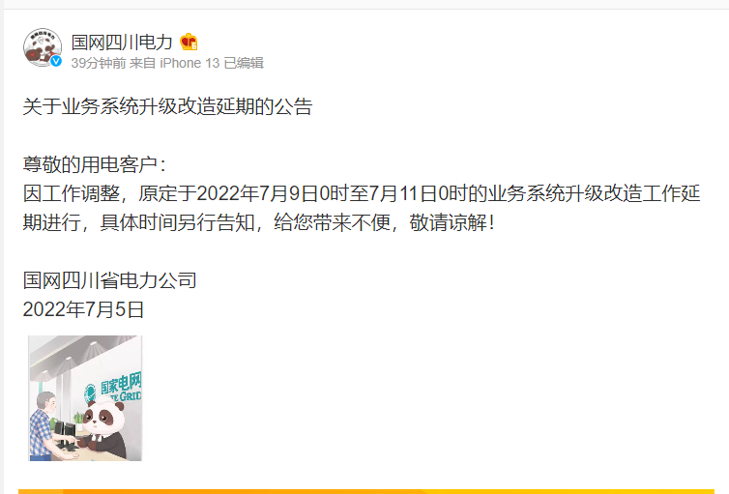Click the date line 2022年7月5日
This screenshot has width=729, height=494.
click(x=84, y=309)
